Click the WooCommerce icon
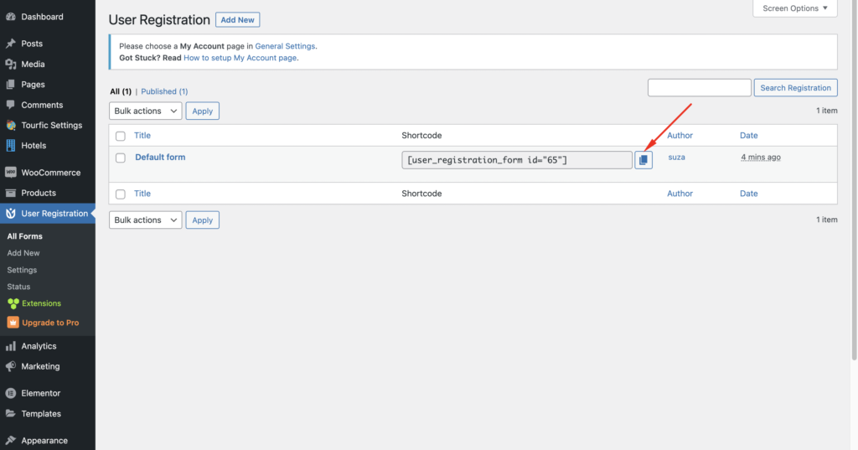This screenshot has width=858, height=450. click(10, 173)
